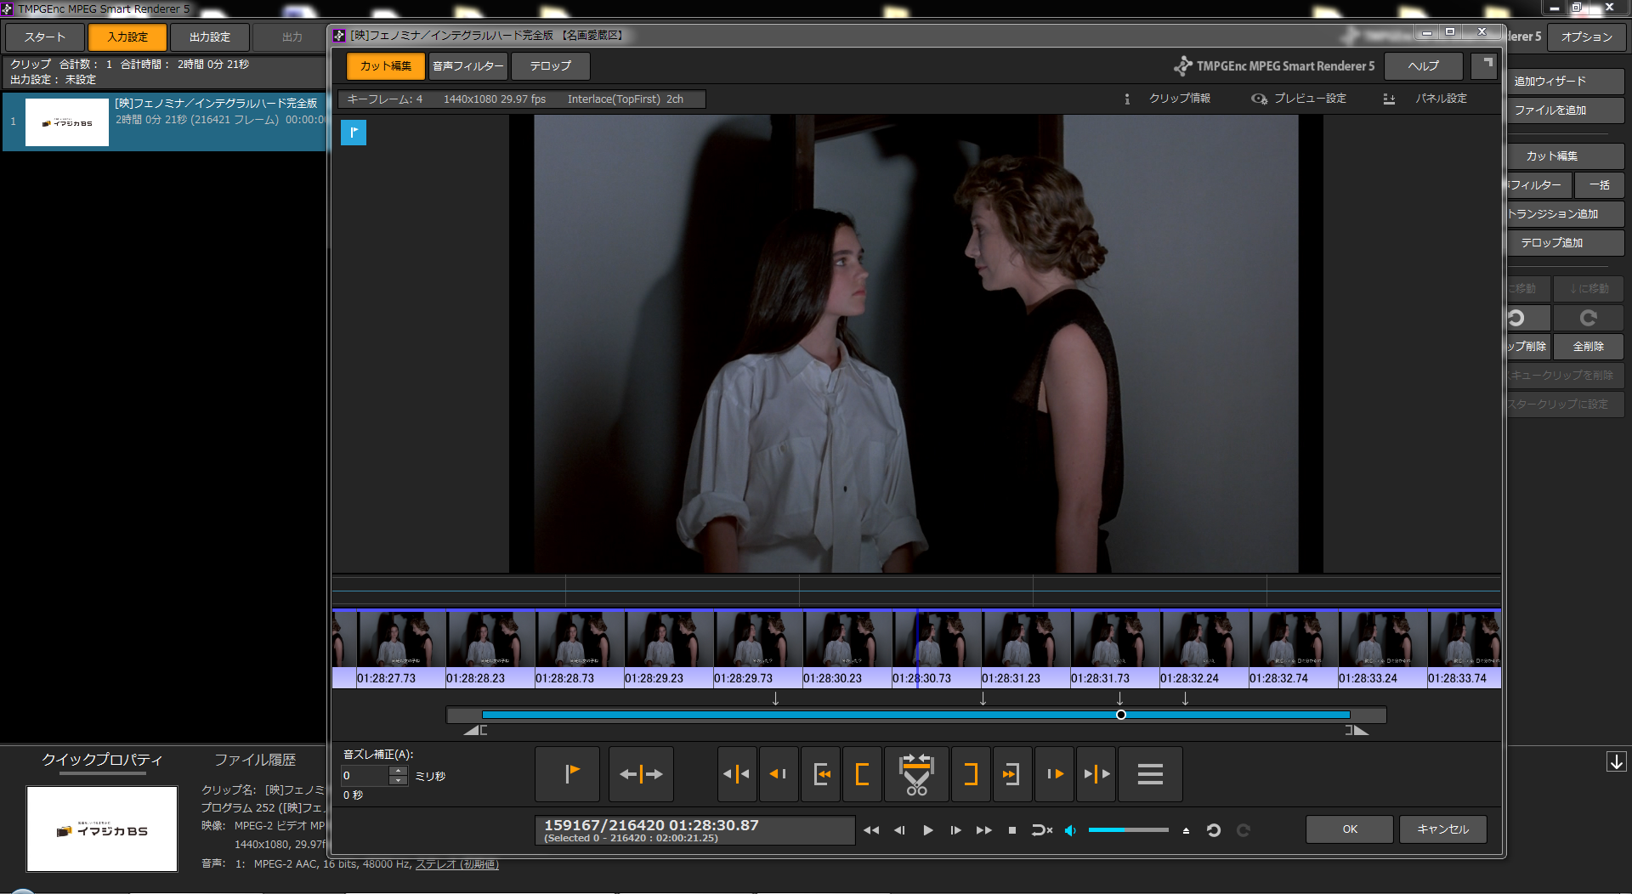Adjust the playback volume slider
The image size is (1632, 894).
(1129, 829)
